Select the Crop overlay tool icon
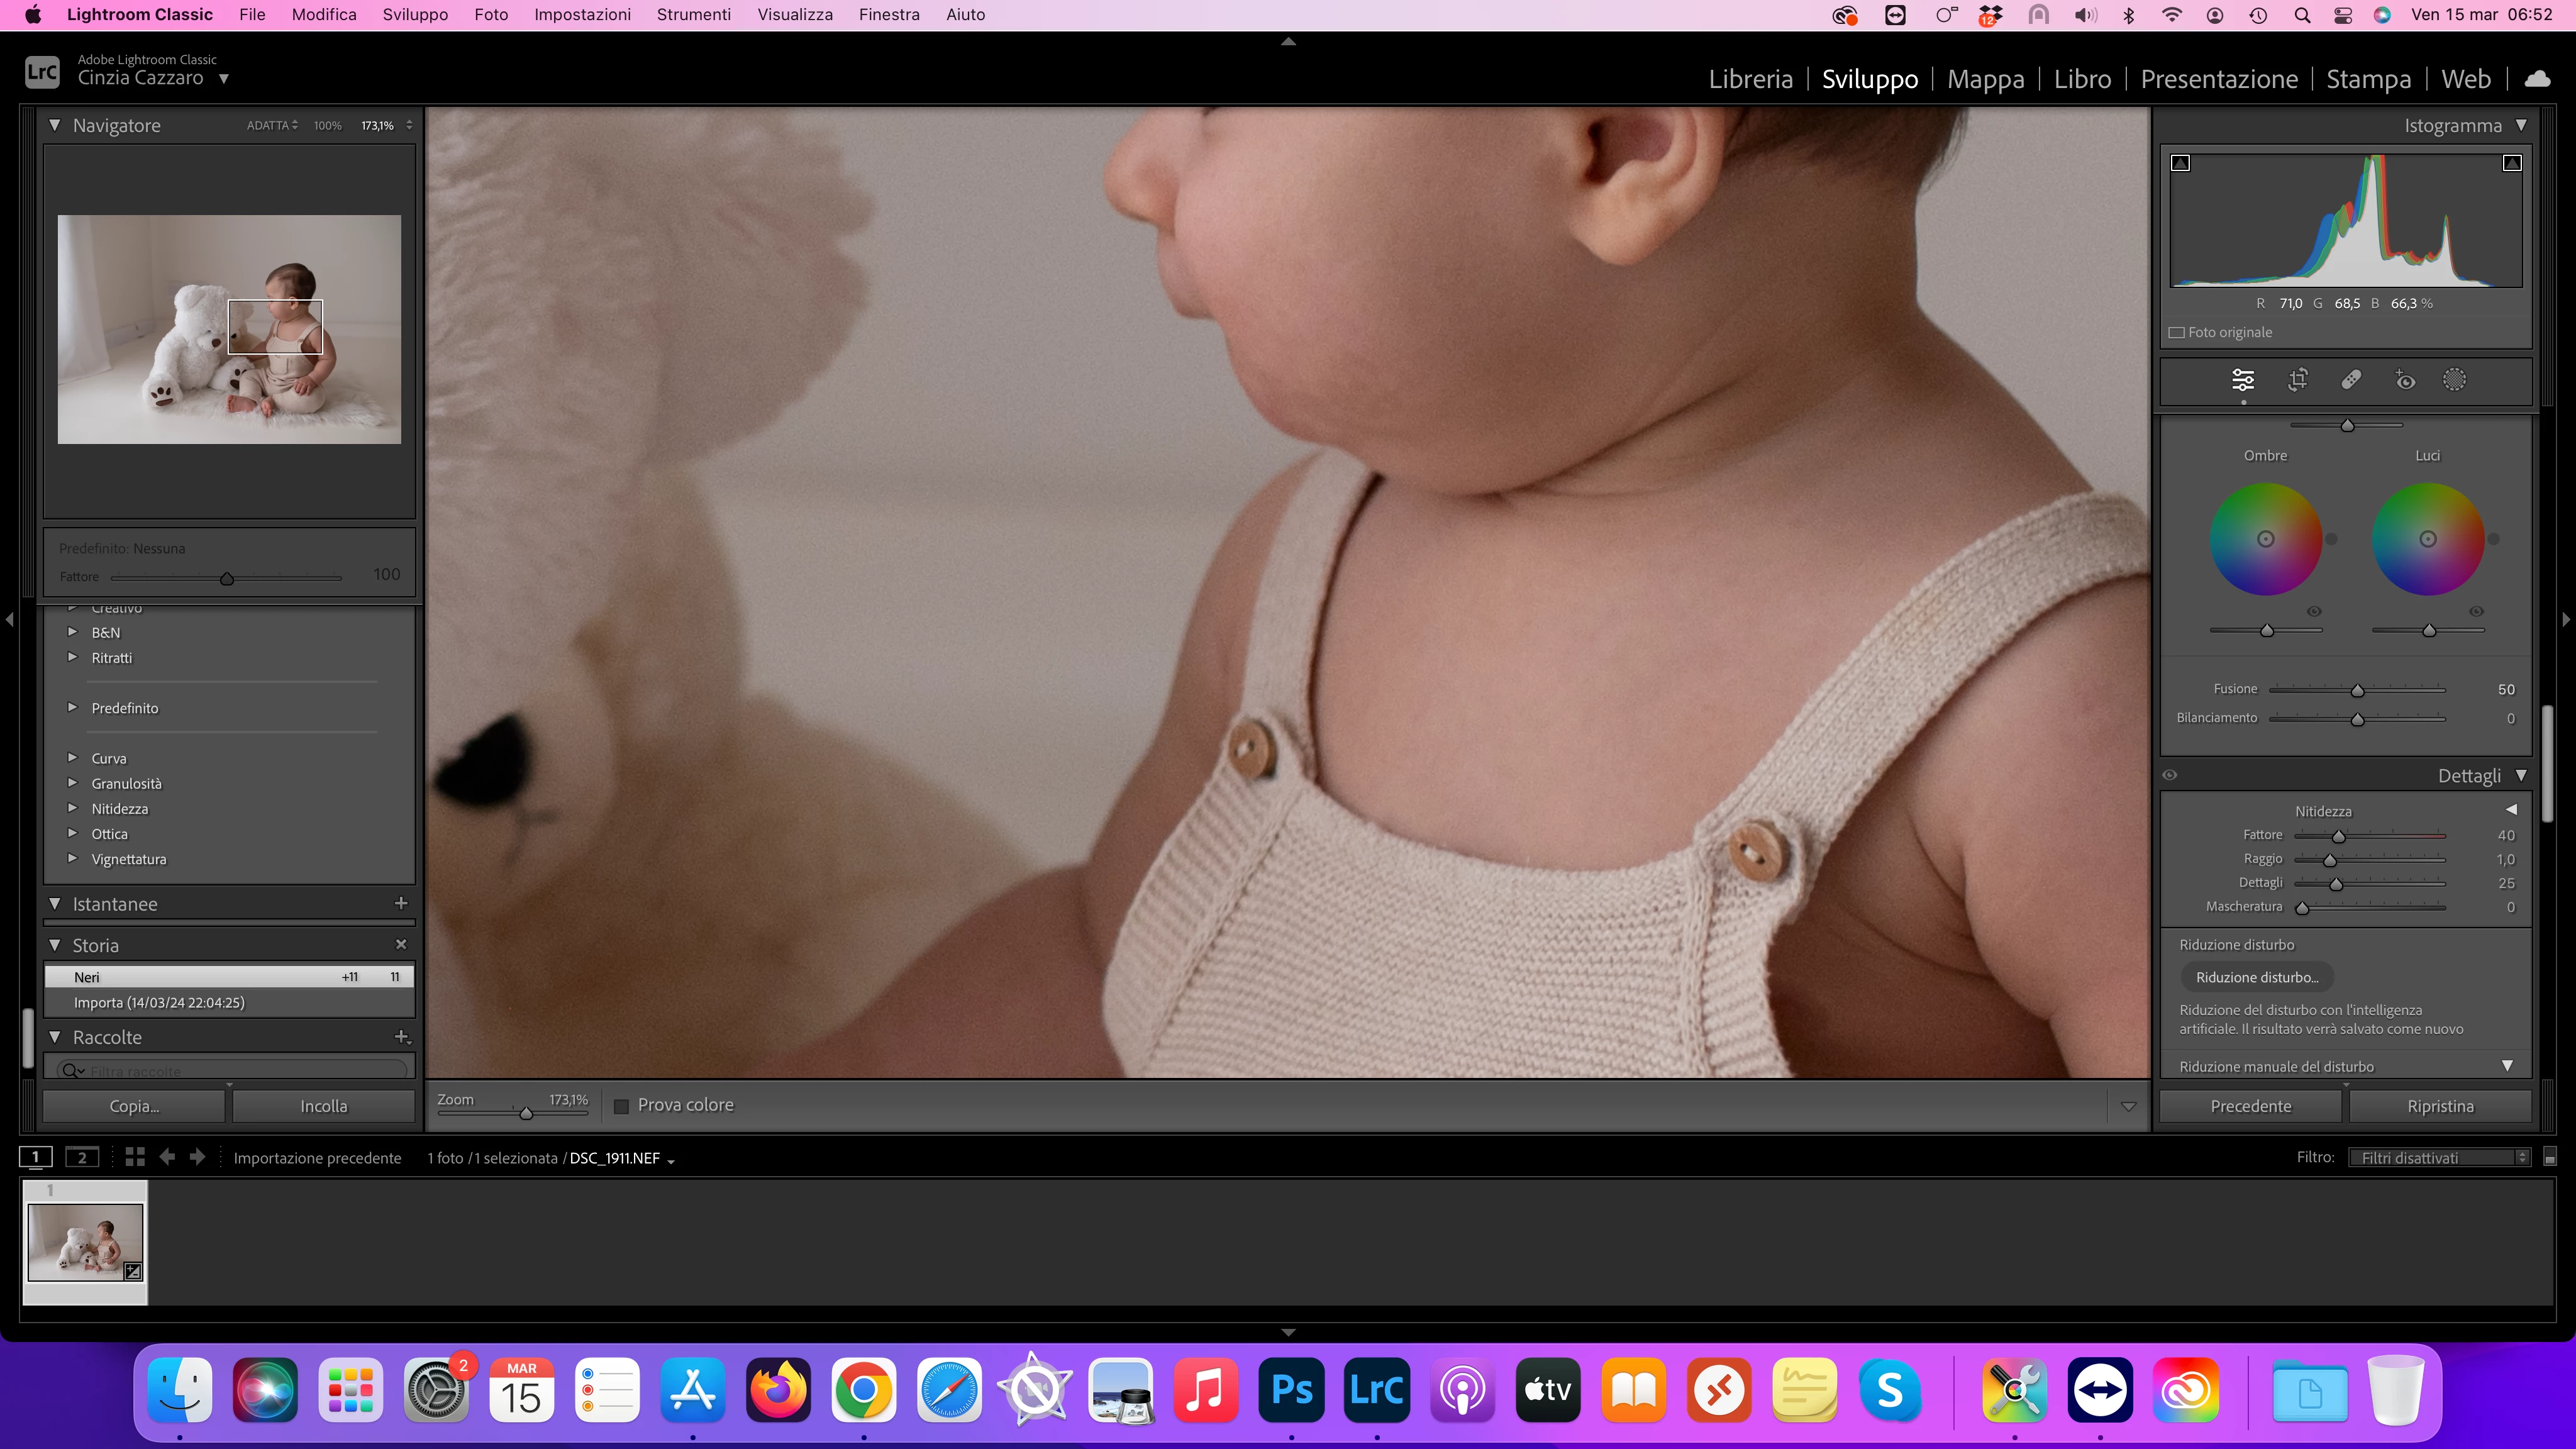Viewport: 2576px width, 1449px height. pos(2297,380)
